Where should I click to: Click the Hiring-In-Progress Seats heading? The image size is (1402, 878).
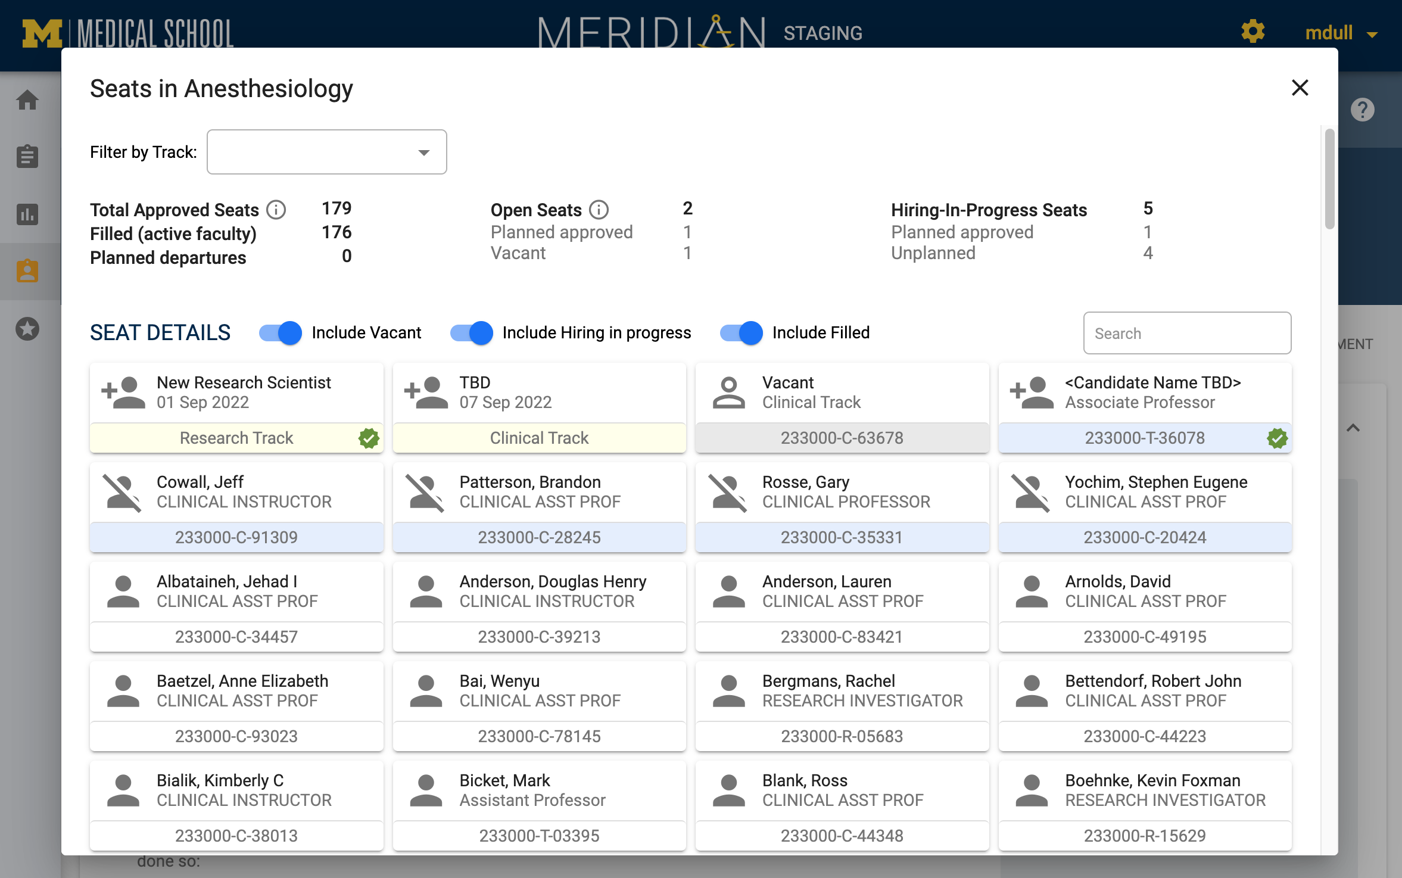[x=989, y=210]
